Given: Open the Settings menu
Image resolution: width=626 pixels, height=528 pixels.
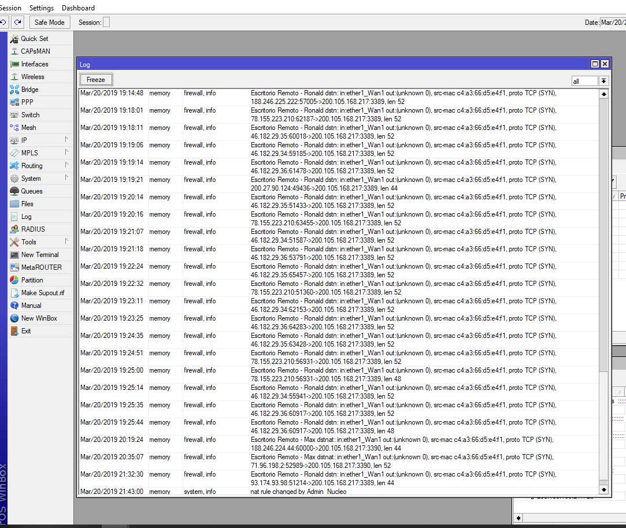Looking at the screenshot, I should [42, 8].
